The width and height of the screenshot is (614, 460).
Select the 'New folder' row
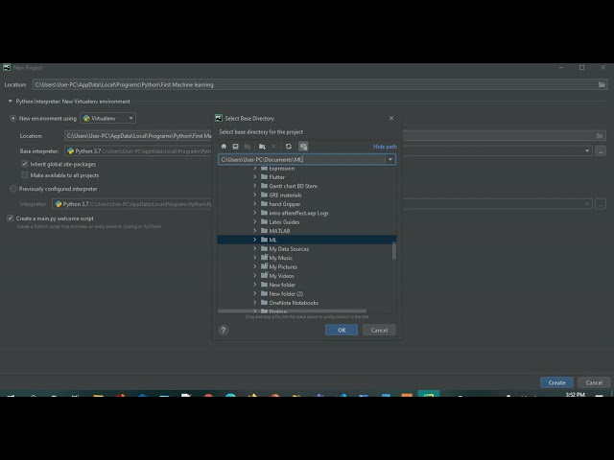(x=282, y=285)
